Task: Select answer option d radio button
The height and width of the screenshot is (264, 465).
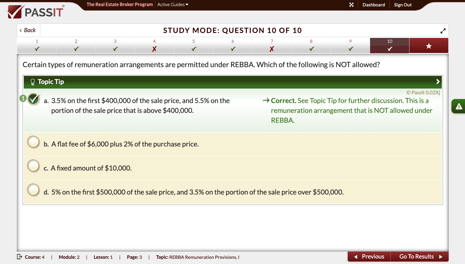Action: [x=33, y=190]
